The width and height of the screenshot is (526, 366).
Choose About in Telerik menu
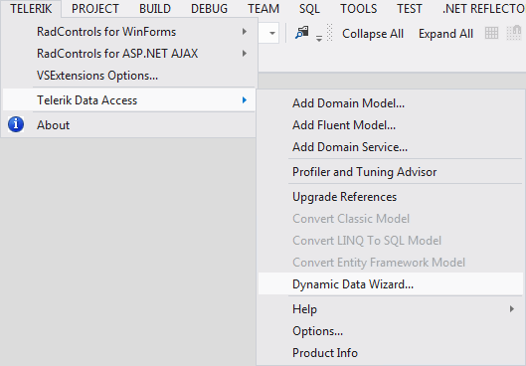[129, 125]
